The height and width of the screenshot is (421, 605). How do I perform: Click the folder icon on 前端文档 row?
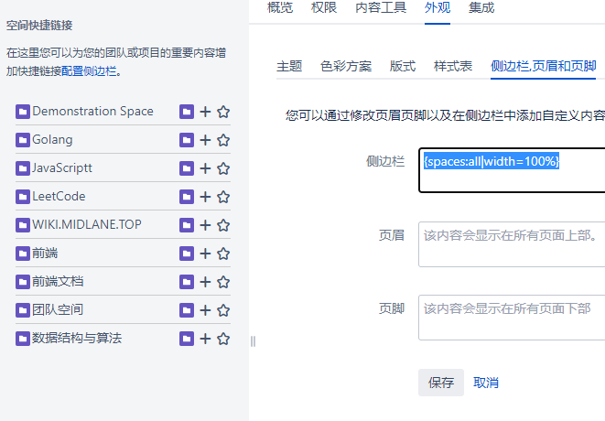pos(187,282)
